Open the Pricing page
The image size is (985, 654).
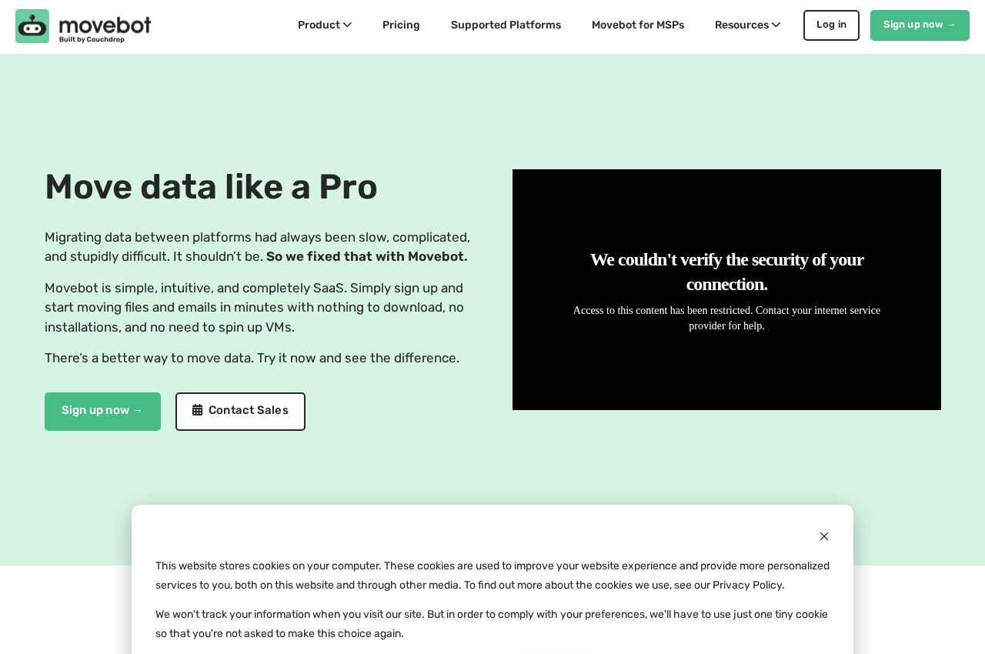point(401,25)
